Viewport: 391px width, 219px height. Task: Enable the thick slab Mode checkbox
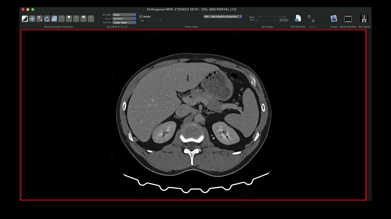coord(141,16)
